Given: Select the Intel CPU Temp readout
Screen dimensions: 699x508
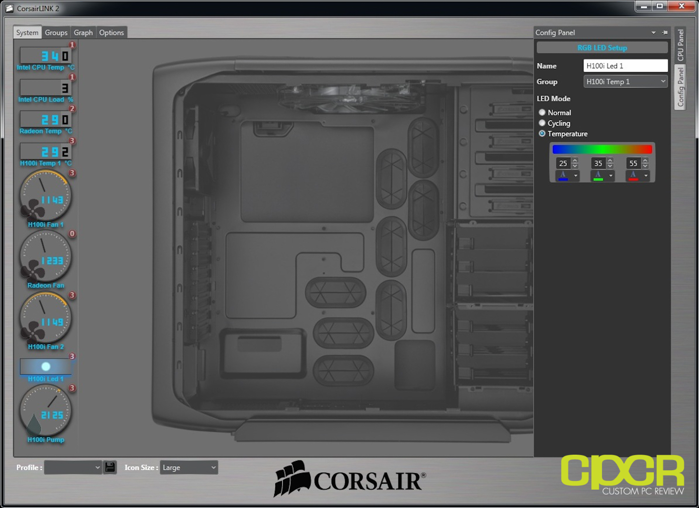Looking at the screenshot, I should tap(46, 56).
